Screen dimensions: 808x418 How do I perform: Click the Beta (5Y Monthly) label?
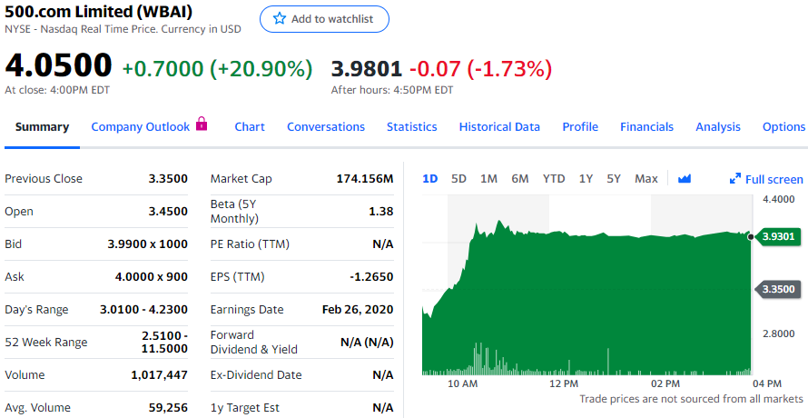[234, 211]
